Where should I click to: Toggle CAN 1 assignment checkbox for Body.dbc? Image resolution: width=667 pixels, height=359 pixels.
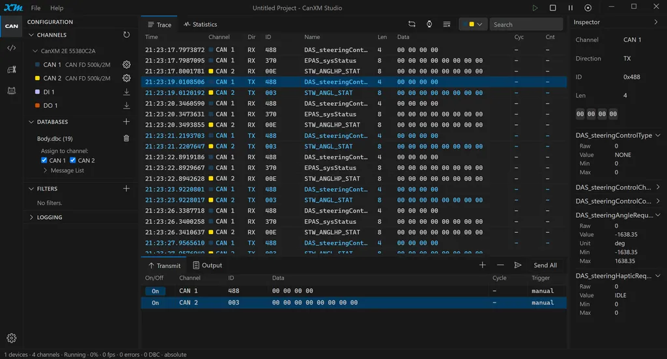(x=44, y=160)
